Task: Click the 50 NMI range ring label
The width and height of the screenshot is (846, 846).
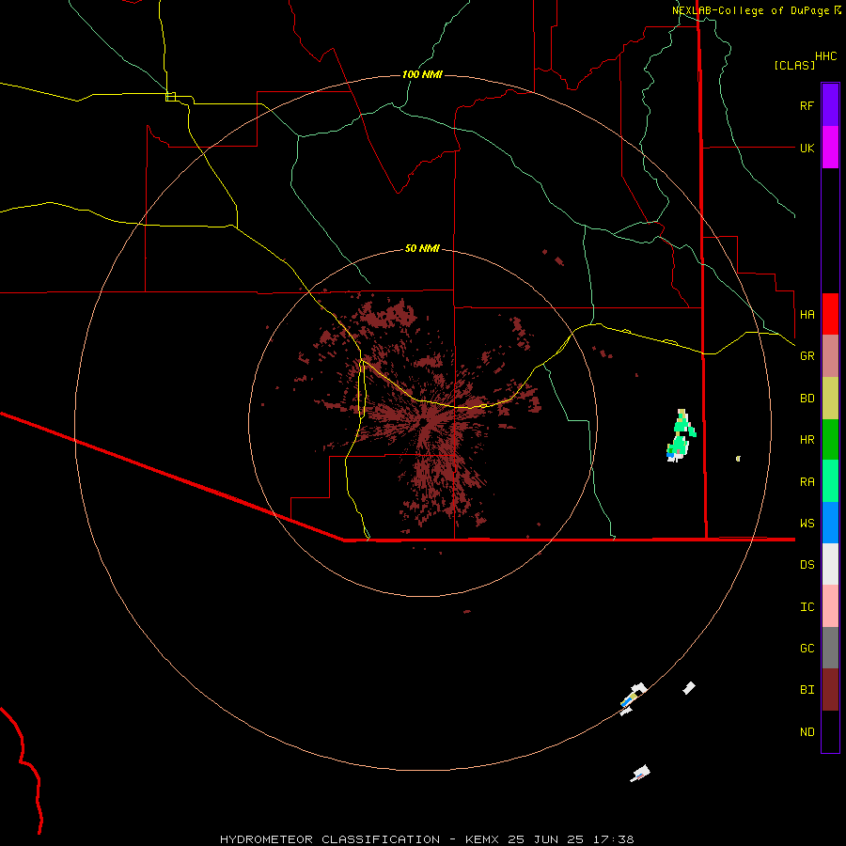Action: [x=422, y=248]
